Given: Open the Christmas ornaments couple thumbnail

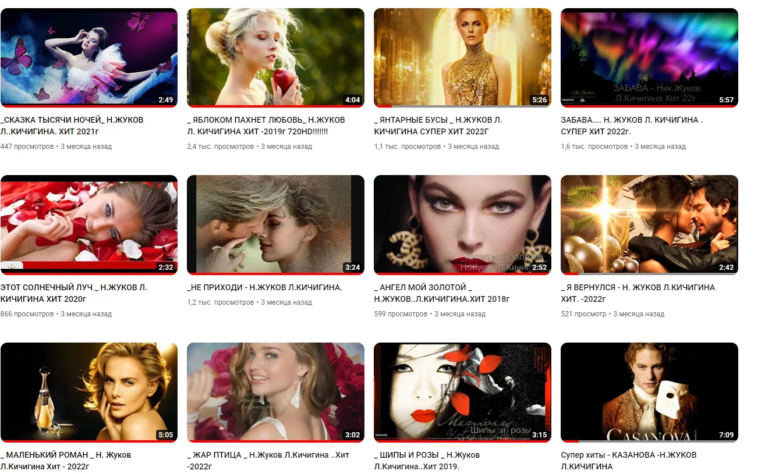Looking at the screenshot, I should [649, 224].
